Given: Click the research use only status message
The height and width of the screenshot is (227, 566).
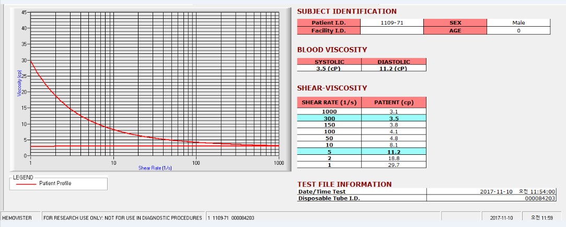Looking at the screenshot, I should (x=123, y=218).
